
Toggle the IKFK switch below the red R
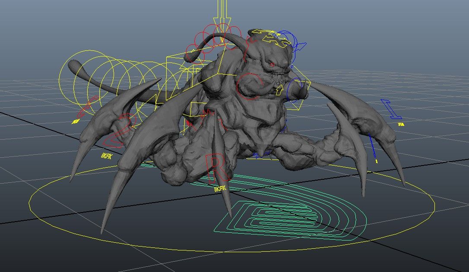pyautogui.click(x=220, y=188)
